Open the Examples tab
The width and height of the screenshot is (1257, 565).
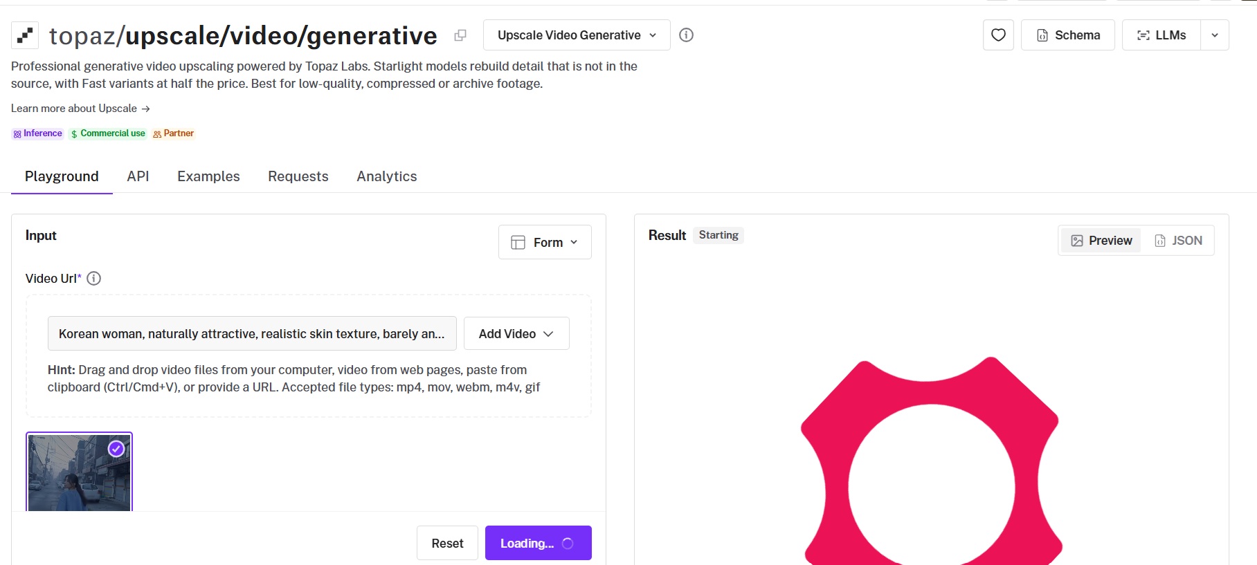point(208,176)
